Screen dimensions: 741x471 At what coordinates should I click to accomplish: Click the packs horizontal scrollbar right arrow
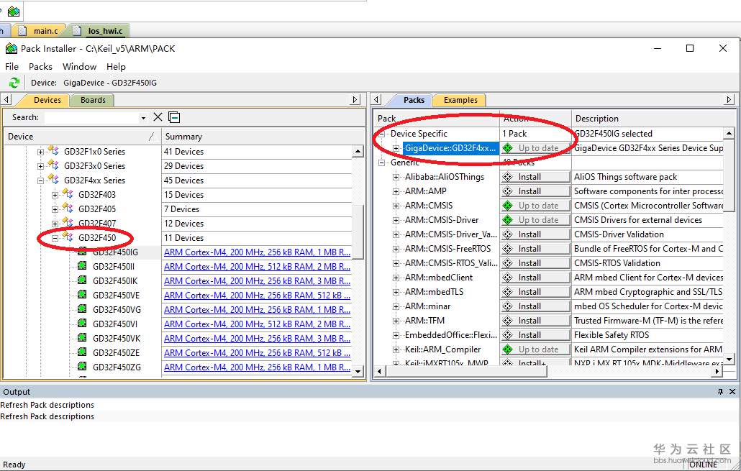(x=718, y=371)
